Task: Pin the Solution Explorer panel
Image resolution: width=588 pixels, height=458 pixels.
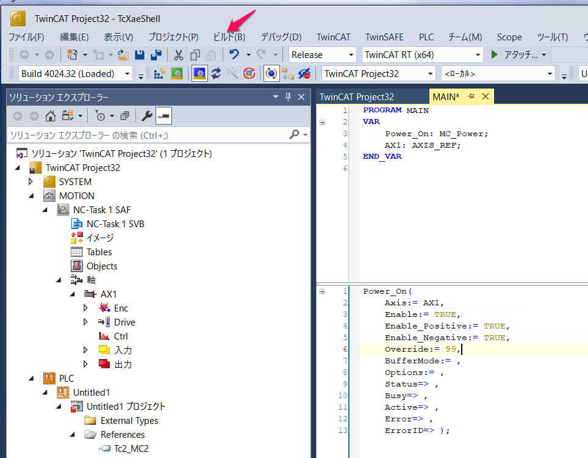Action: click(288, 97)
